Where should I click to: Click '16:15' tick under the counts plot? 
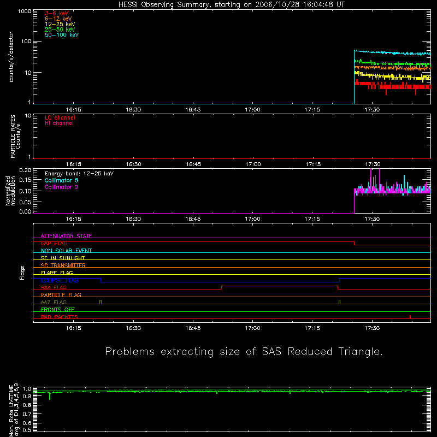tap(74, 110)
